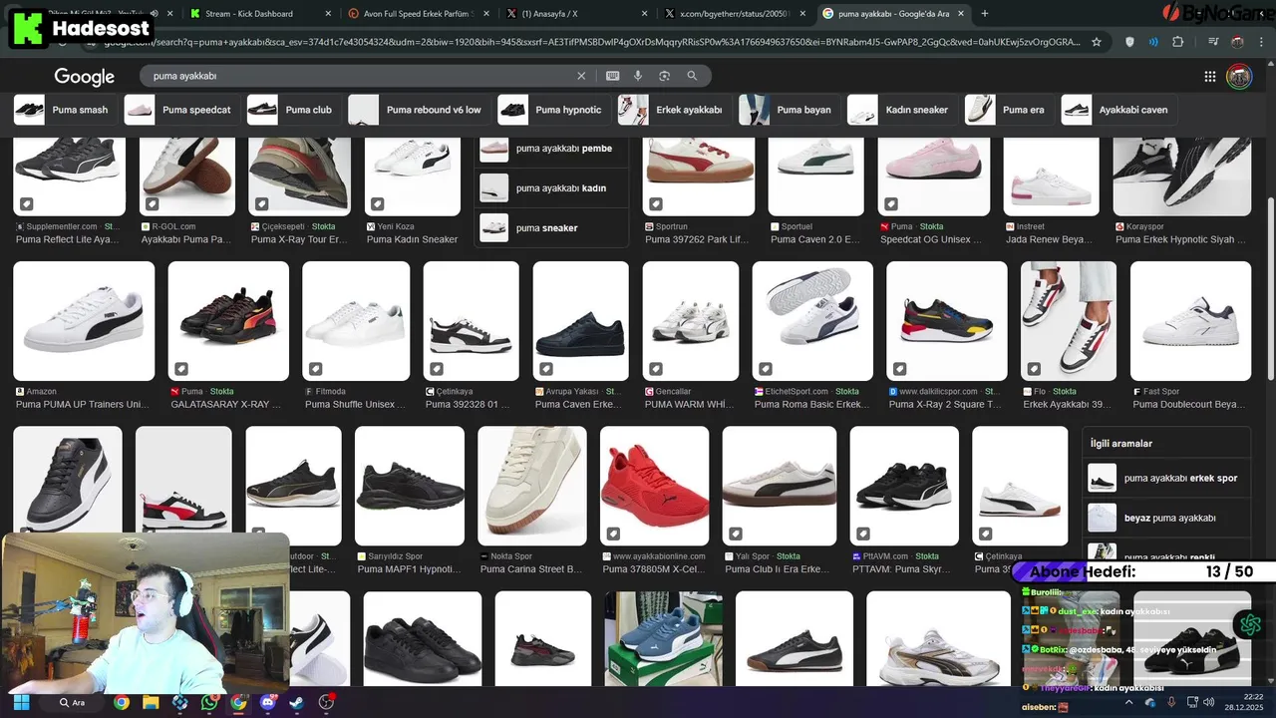Open the Fitmoda Puma Shuffle Unisex image
Image resolution: width=1276 pixels, height=718 pixels.
coord(356,321)
